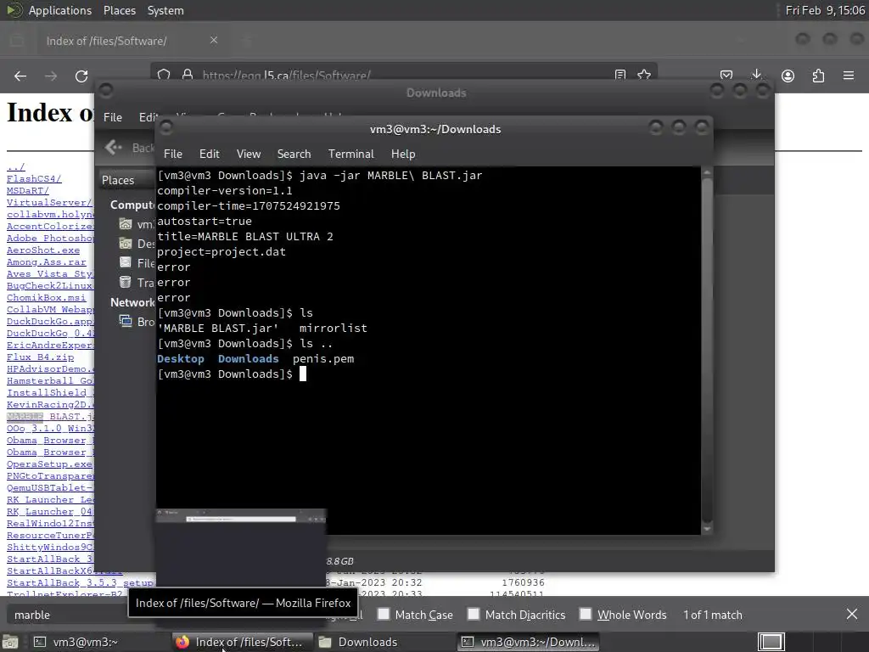Open the Firefox account icon

tap(788, 76)
